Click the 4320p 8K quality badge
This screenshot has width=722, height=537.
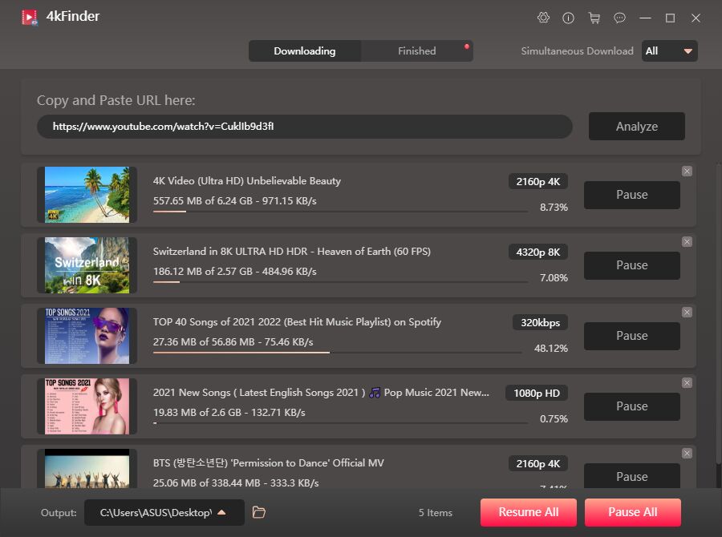pyautogui.click(x=537, y=252)
